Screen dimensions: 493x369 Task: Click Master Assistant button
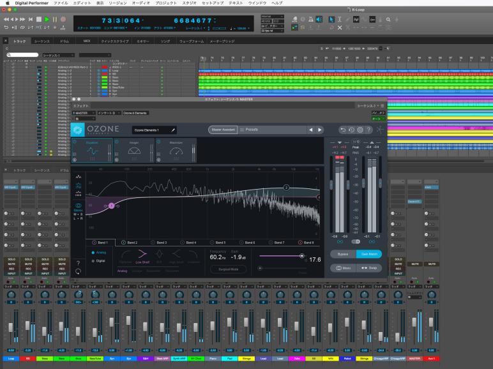[223, 130]
